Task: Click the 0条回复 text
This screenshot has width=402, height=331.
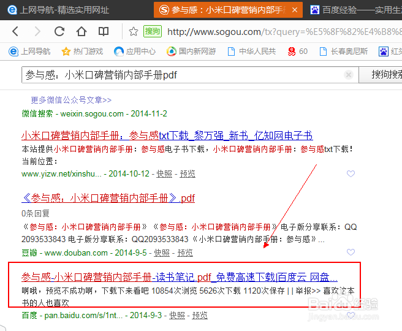Action: [36, 213]
